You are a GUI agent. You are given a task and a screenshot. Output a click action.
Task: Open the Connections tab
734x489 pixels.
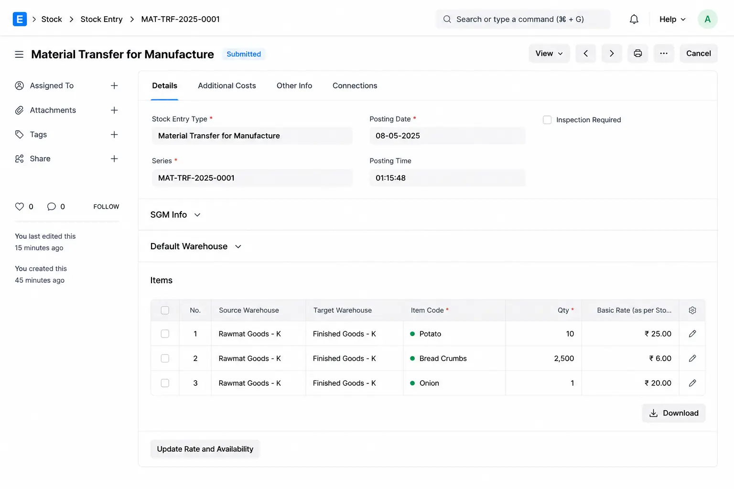(x=355, y=86)
